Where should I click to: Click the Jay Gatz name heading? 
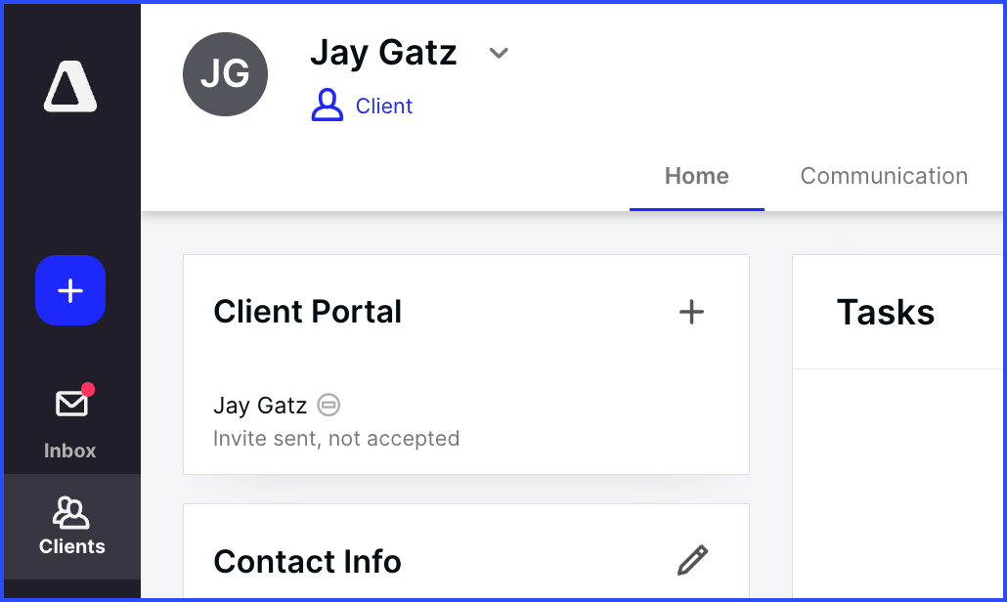coord(383,53)
